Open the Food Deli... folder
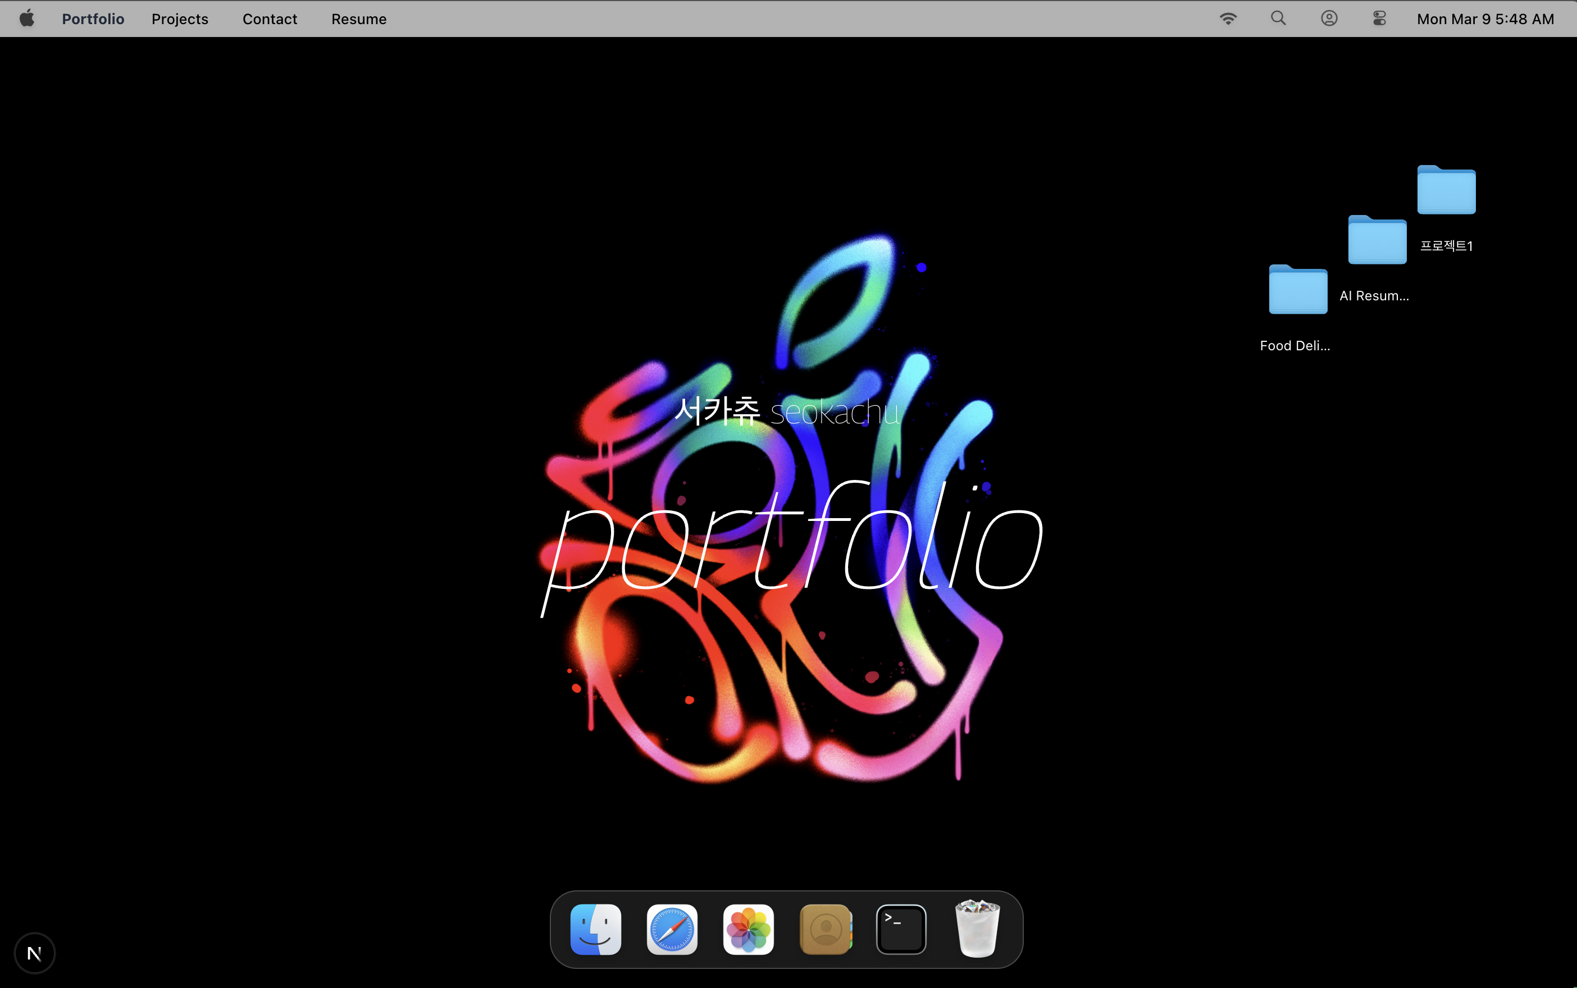 pos(1297,290)
